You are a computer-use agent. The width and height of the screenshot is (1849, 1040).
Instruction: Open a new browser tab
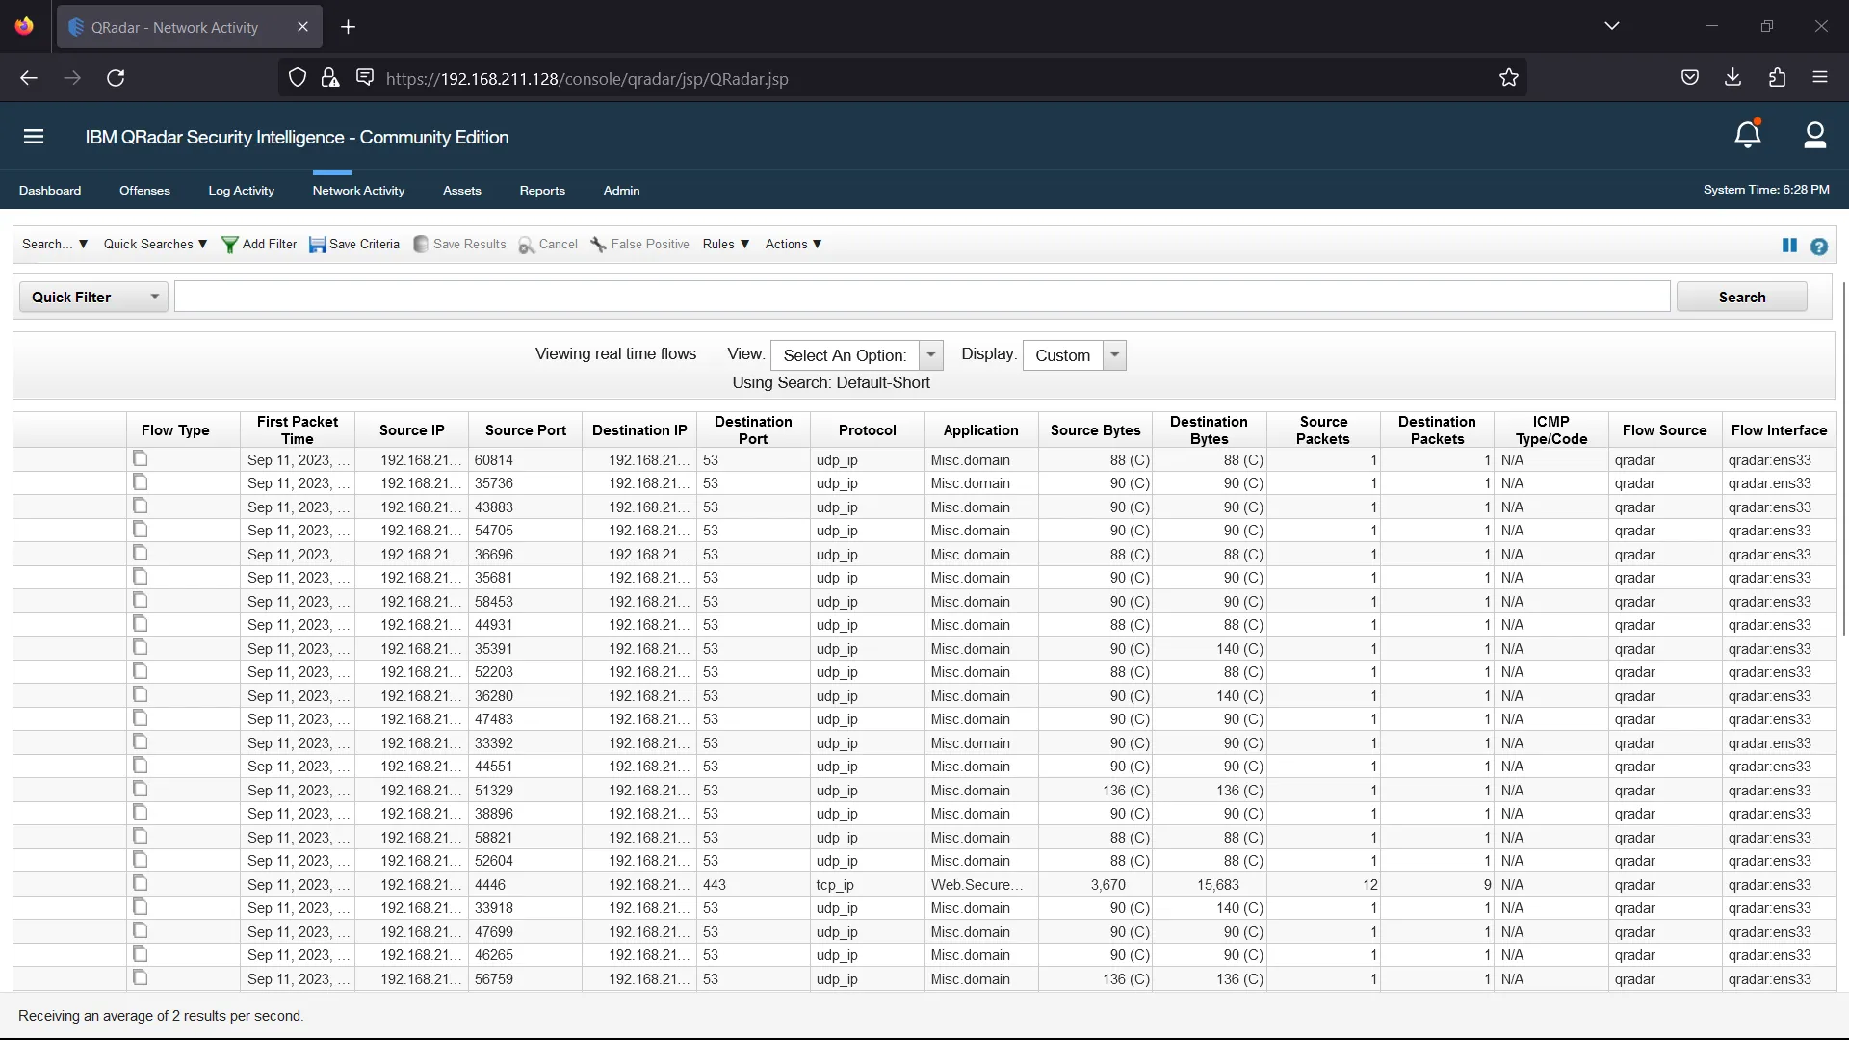coord(349,27)
